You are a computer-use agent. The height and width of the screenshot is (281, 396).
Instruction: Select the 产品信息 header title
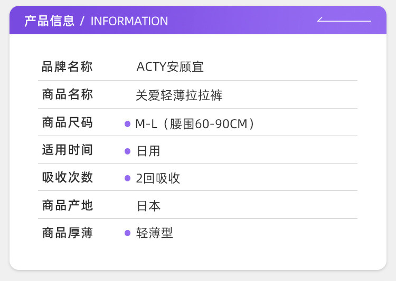point(49,21)
